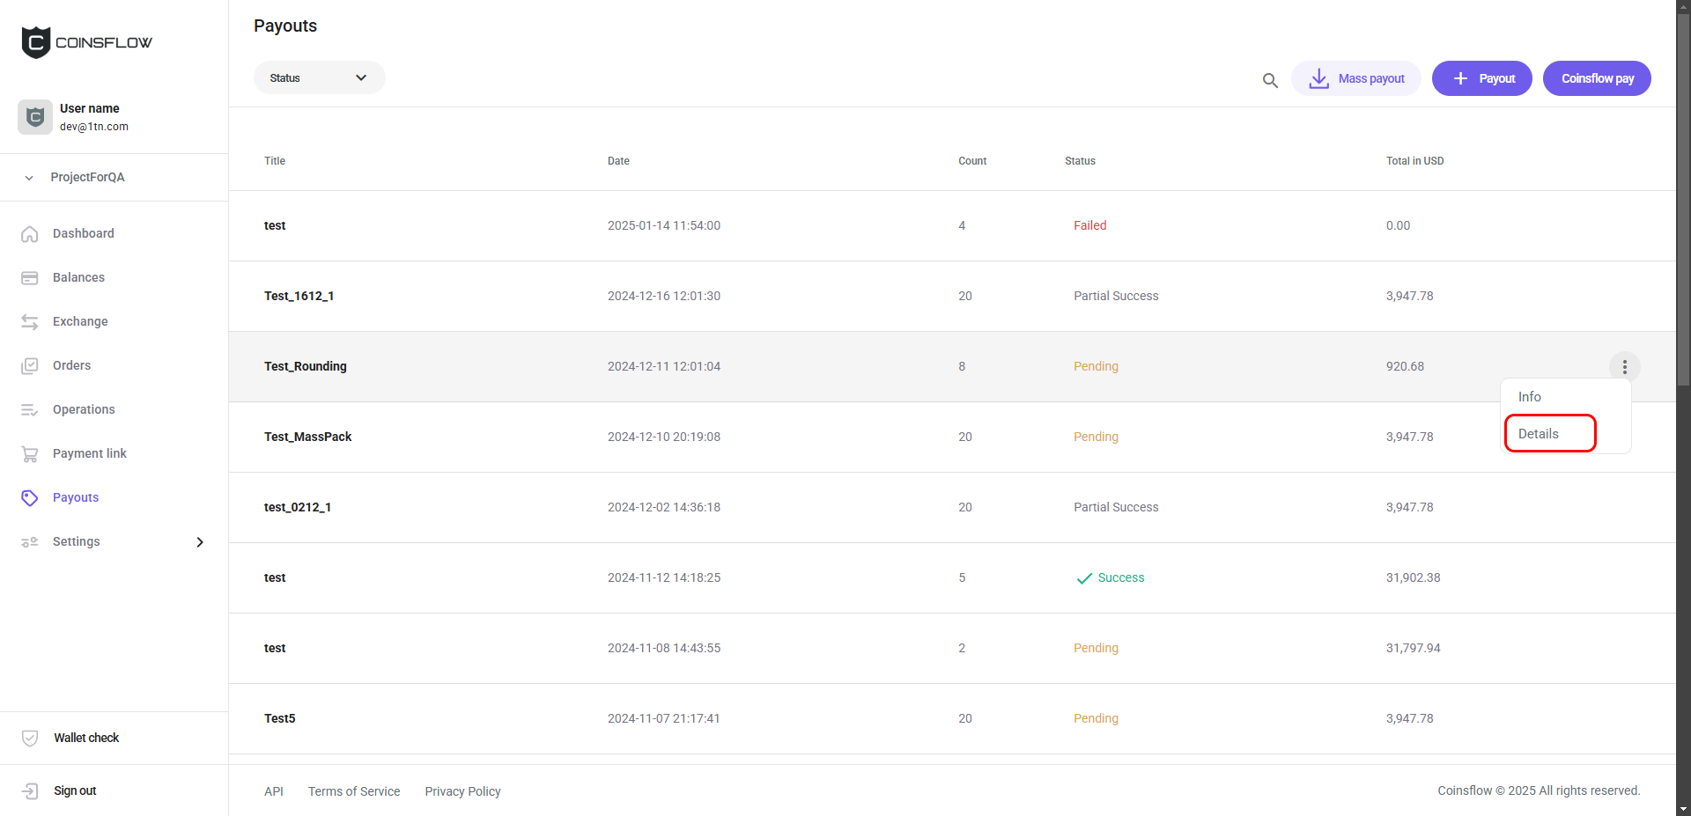Click the Dashboard home icon

click(30, 234)
